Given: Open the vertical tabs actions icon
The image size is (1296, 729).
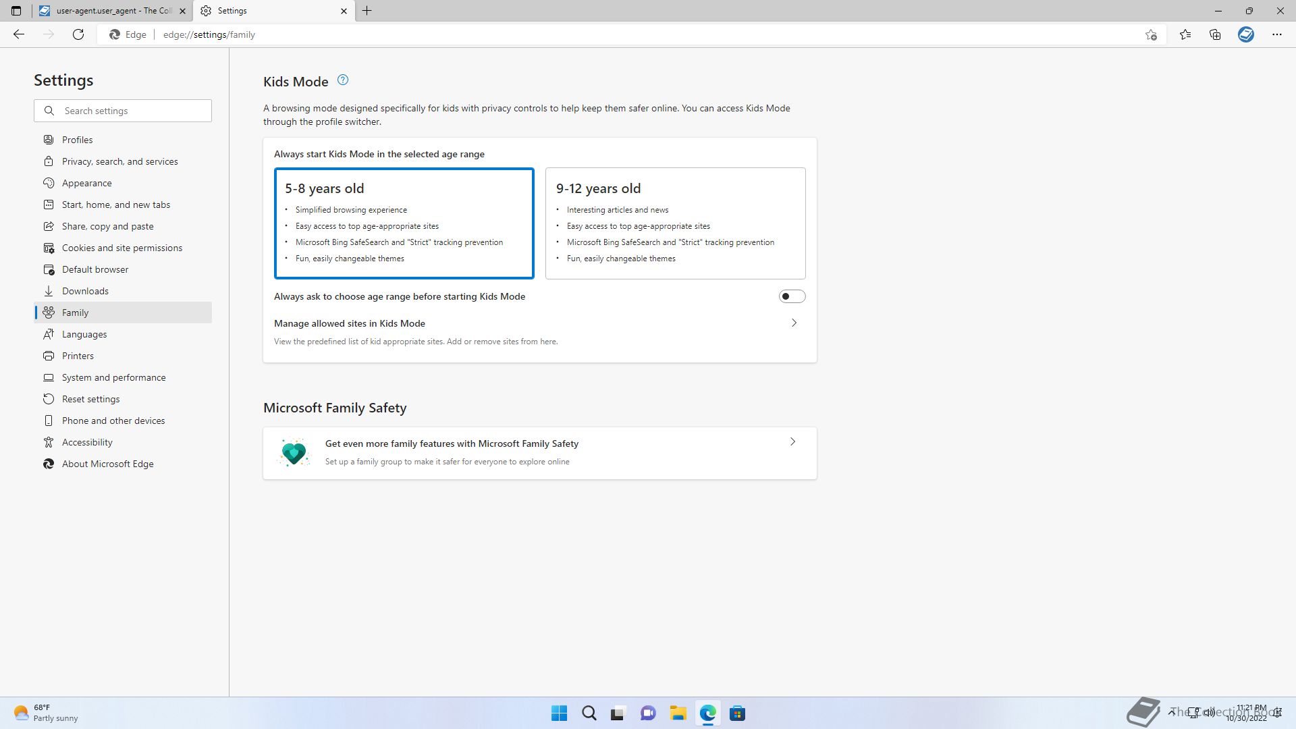Looking at the screenshot, I should (16, 11).
